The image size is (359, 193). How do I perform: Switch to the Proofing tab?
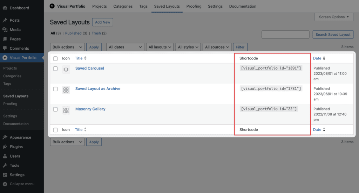pos(194,6)
